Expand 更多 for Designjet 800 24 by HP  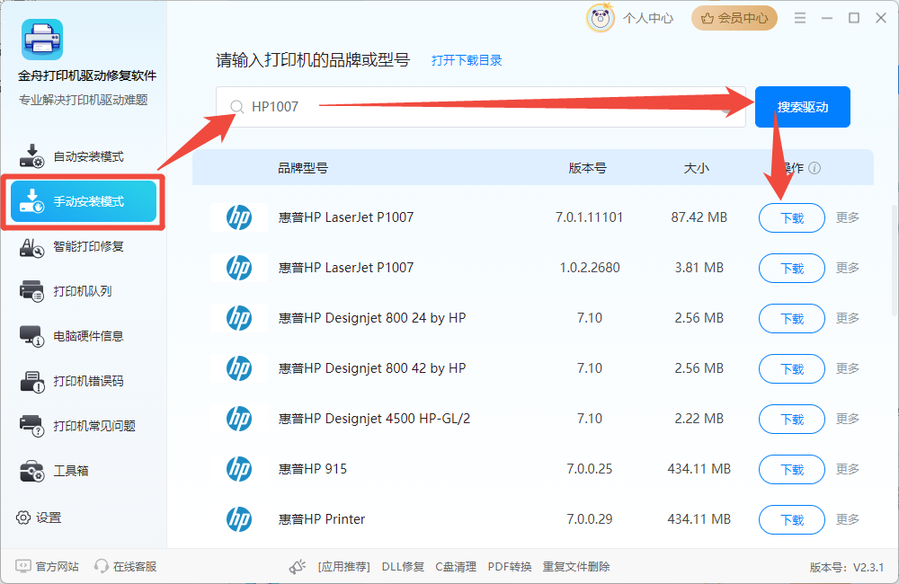click(848, 318)
